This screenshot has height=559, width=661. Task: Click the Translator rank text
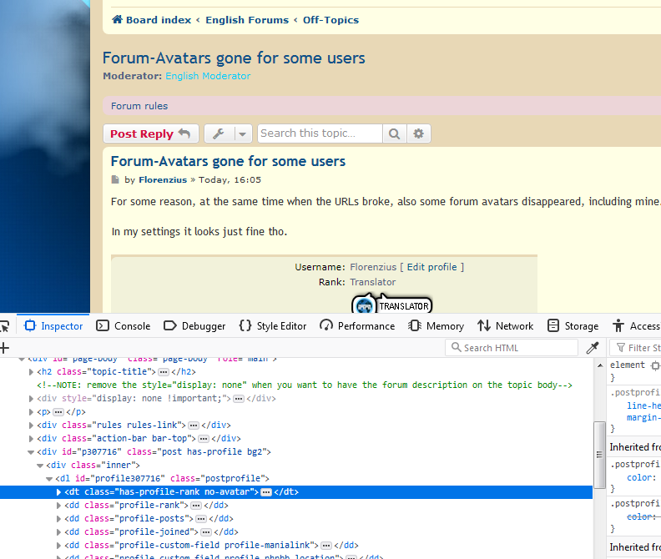(373, 282)
